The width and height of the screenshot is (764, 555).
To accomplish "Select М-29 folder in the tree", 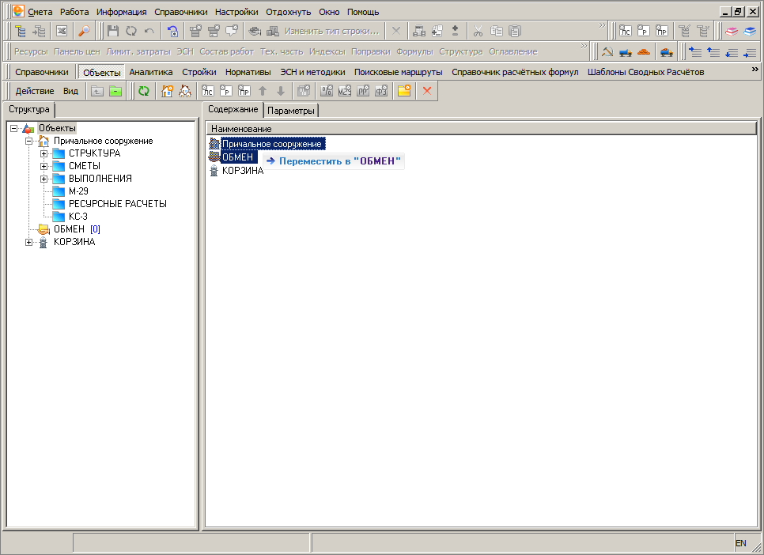I will click(78, 191).
